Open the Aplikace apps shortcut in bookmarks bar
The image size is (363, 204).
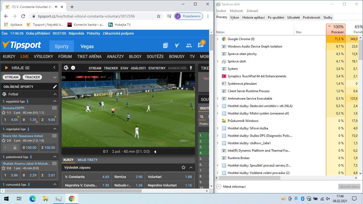click(x=13, y=25)
